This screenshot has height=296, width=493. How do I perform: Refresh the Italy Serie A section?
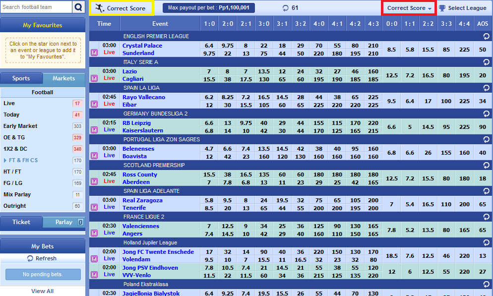click(x=487, y=62)
